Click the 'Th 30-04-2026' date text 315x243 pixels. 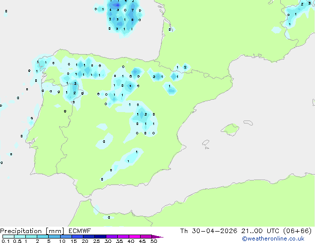coord(209,231)
